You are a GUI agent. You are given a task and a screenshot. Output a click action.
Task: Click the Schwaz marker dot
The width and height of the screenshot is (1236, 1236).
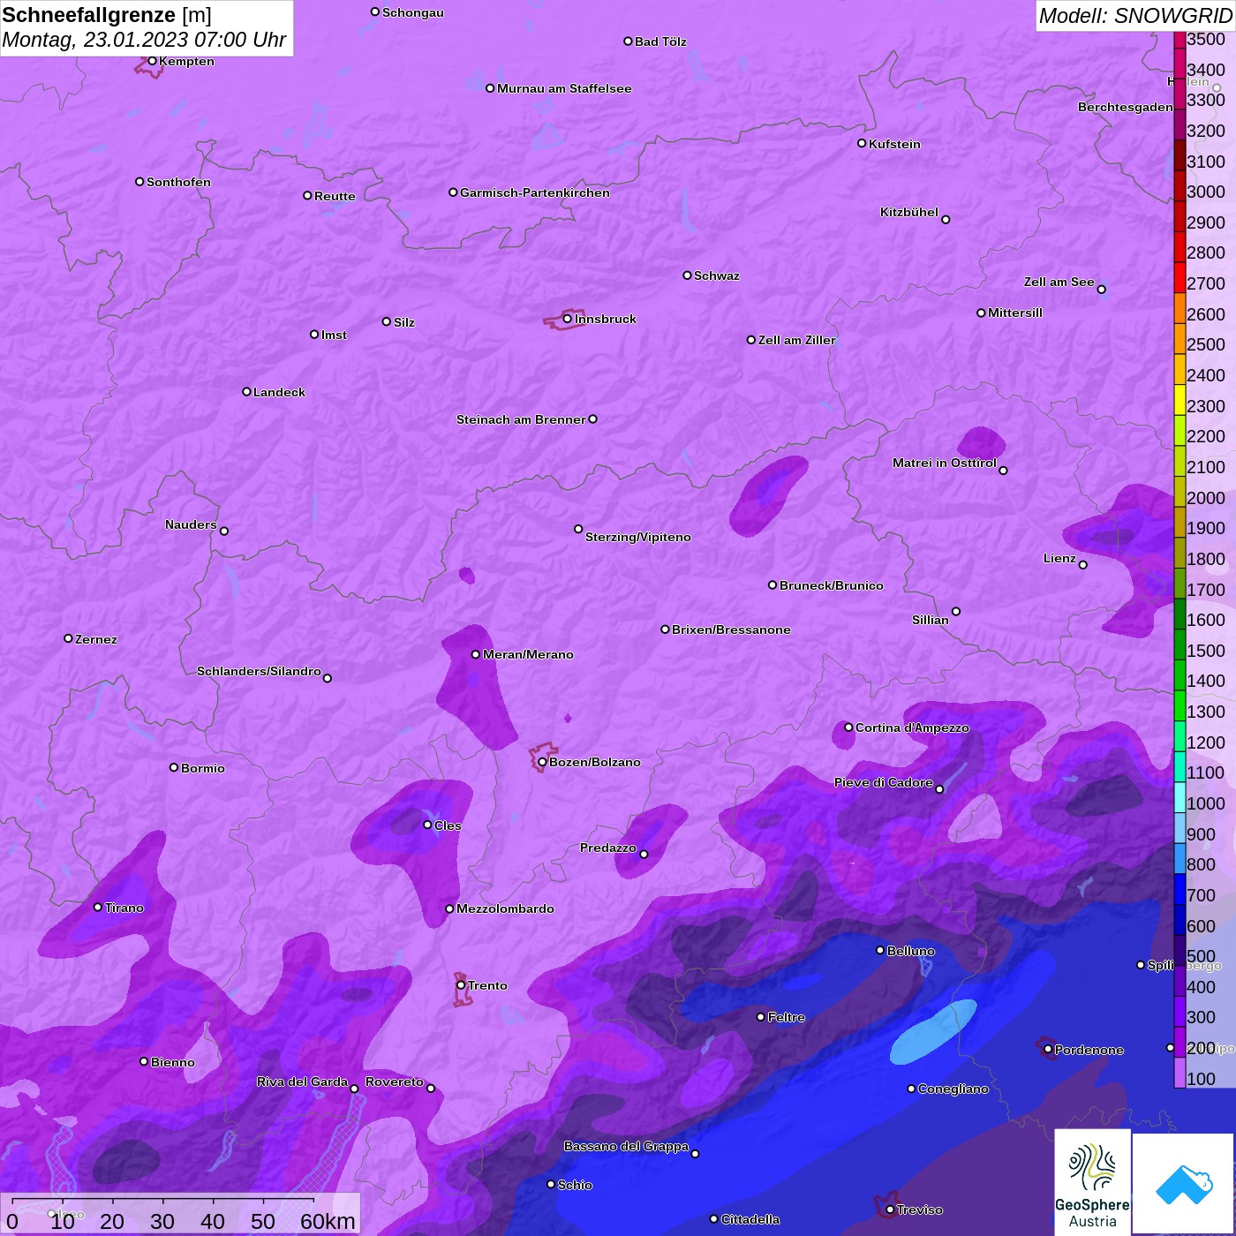pos(687,275)
